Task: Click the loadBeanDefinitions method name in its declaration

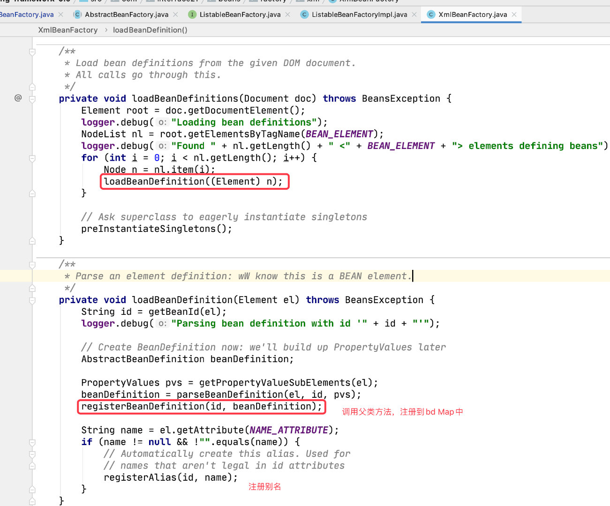Action: 185,98
